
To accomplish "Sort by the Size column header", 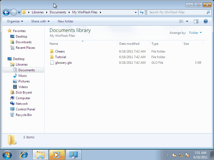I will (x=192, y=44).
